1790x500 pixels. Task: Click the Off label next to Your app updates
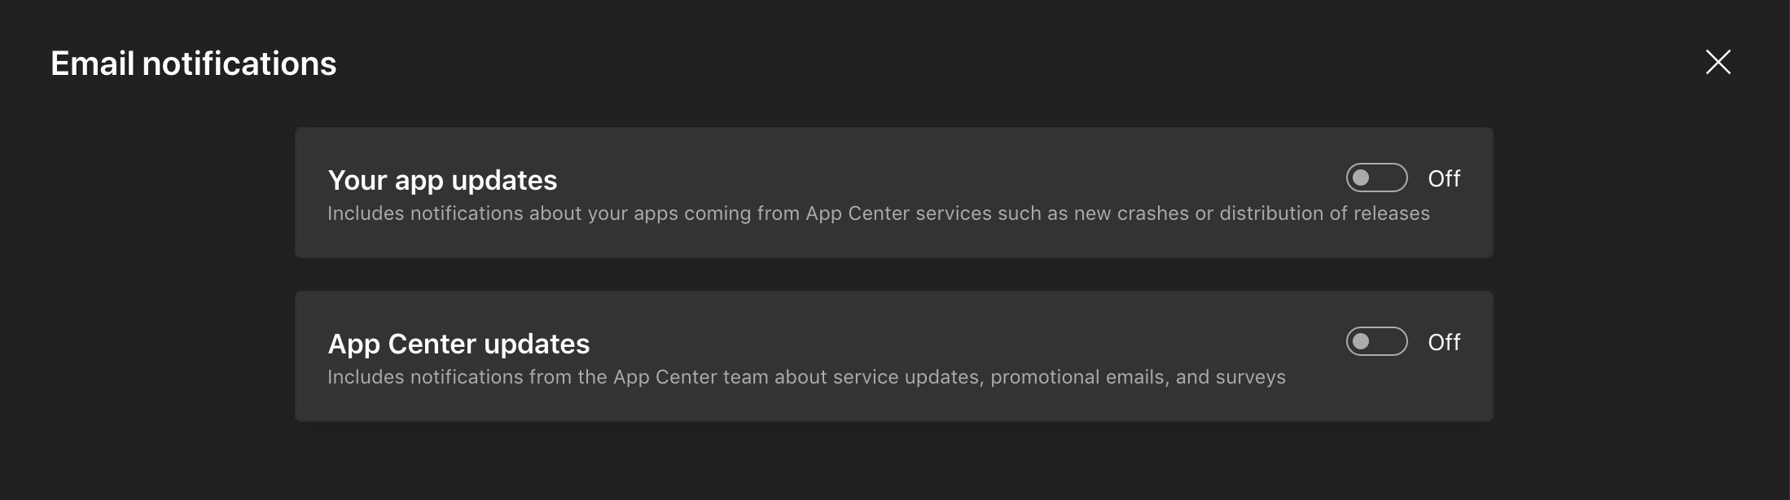(x=1445, y=178)
